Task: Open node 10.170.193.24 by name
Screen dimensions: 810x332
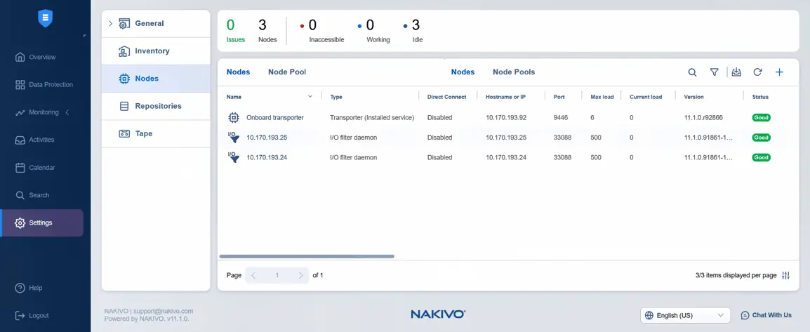Action: click(x=267, y=157)
